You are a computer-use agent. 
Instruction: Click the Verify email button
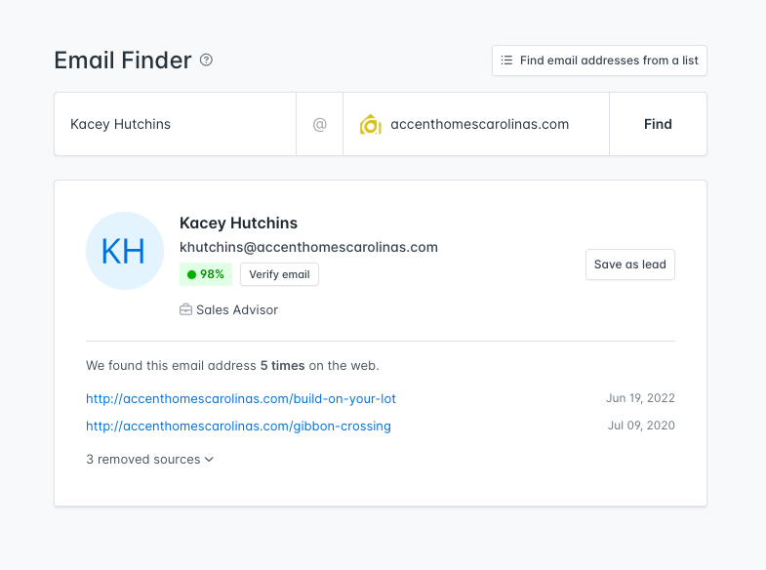click(279, 274)
